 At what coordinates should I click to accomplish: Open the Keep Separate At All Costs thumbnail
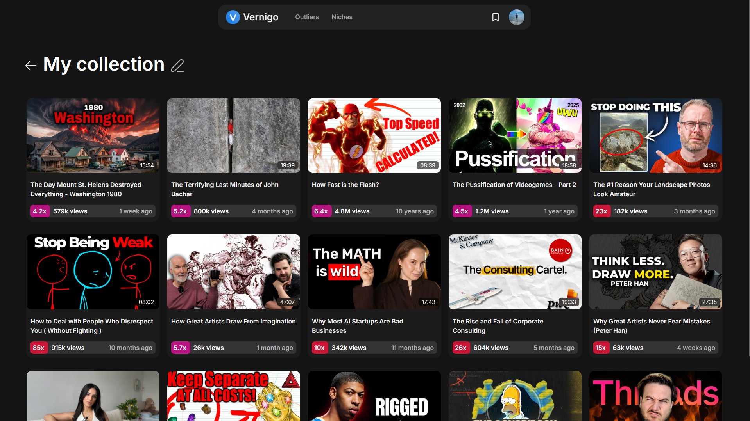[x=234, y=396]
